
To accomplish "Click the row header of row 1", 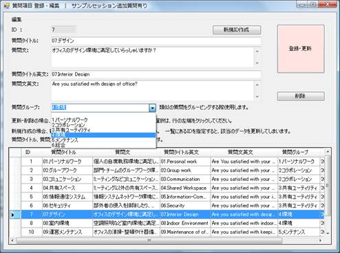I will tap(15, 162).
